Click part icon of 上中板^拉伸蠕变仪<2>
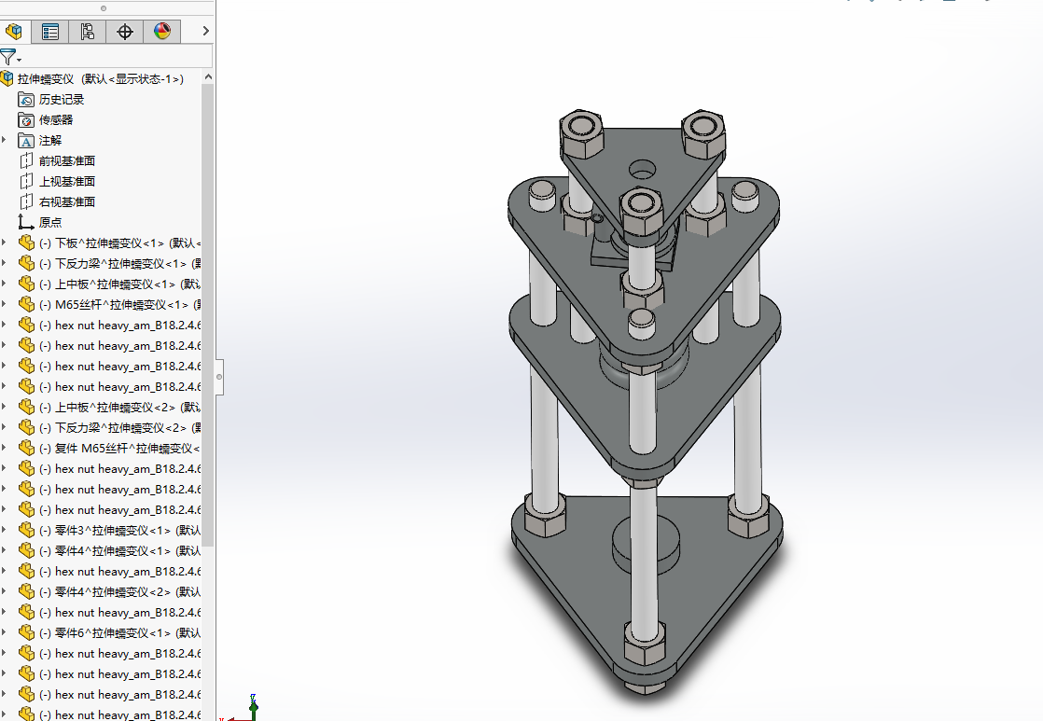The width and height of the screenshot is (1043, 721). (26, 407)
